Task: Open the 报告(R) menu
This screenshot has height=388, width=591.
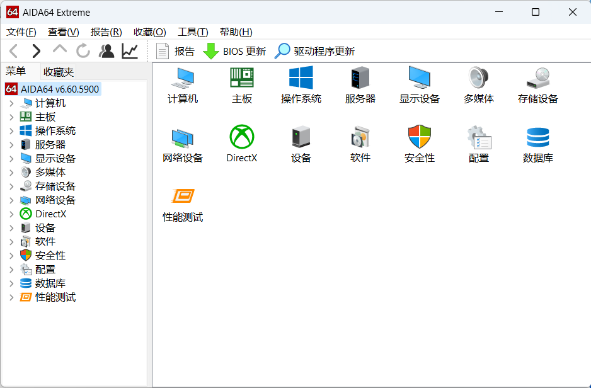Action: coord(106,32)
